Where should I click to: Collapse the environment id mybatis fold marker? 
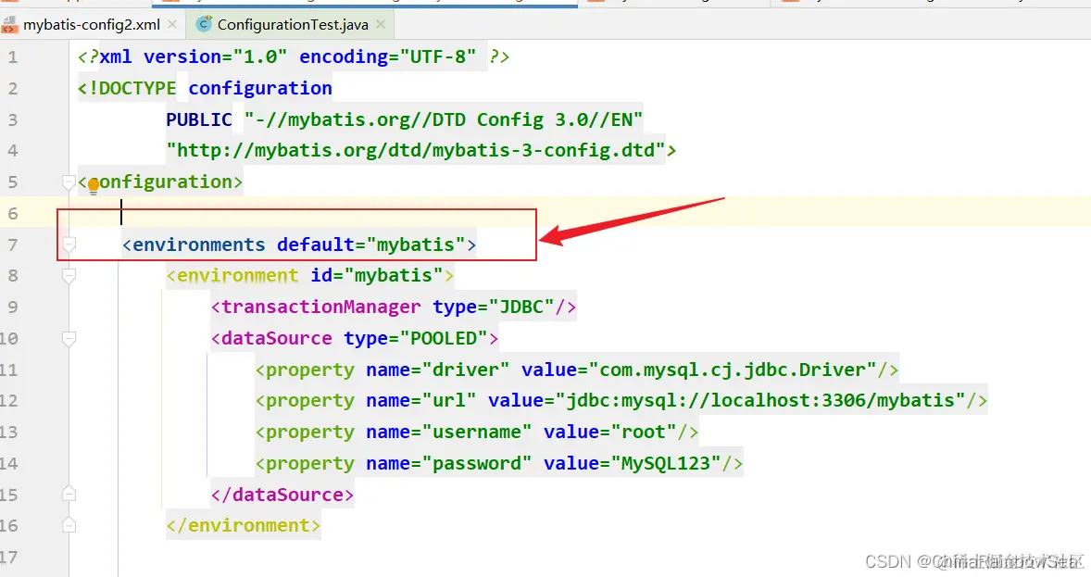click(69, 276)
